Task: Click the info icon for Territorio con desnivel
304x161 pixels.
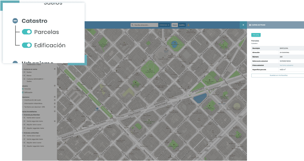Action: [x=55, y=107]
